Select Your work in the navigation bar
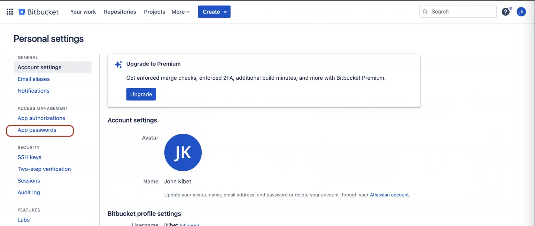The height and width of the screenshot is (226, 535). 83,11
